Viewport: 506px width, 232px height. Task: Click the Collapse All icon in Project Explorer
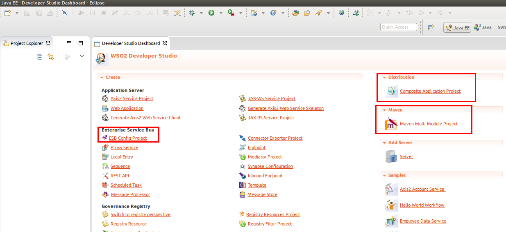click(x=40, y=57)
